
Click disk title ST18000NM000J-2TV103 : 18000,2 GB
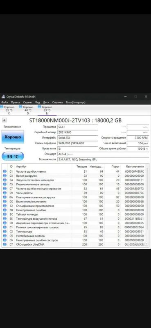(x=75, y=120)
